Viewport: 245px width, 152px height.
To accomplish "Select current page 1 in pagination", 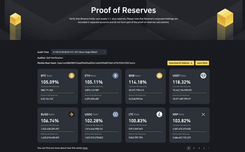I will pyautogui.click(x=189, y=148).
